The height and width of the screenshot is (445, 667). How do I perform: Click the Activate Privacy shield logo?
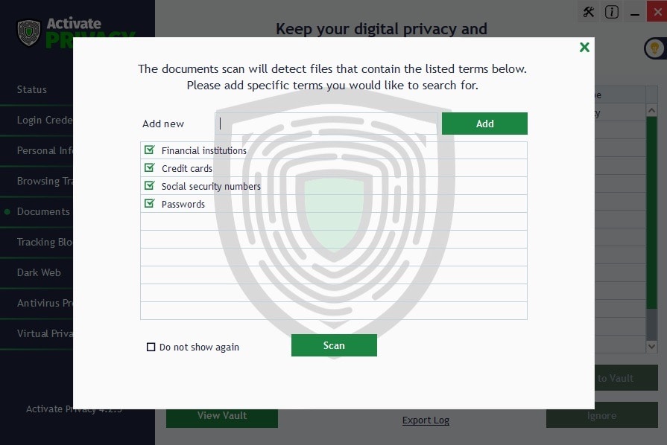(x=28, y=33)
